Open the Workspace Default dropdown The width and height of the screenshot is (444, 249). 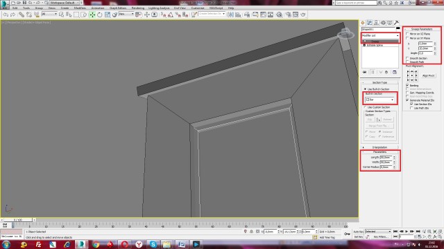(65, 3)
